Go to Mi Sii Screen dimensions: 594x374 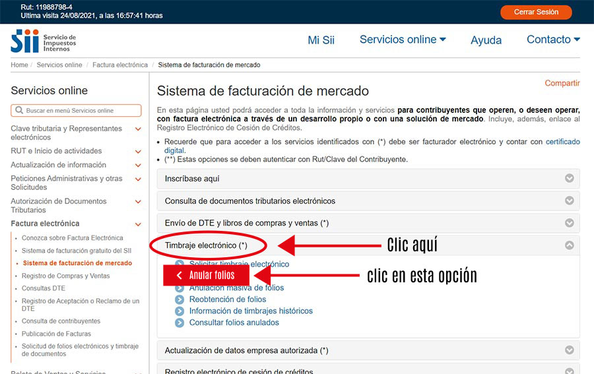coord(321,40)
